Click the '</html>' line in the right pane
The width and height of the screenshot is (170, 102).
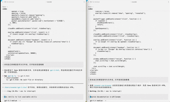click(x=93, y=74)
